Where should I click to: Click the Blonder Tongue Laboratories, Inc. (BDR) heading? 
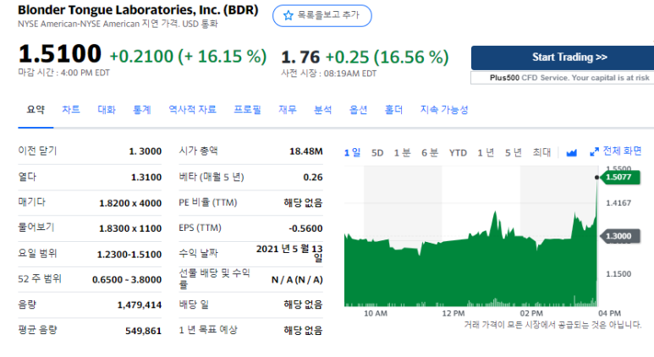[x=138, y=10]
